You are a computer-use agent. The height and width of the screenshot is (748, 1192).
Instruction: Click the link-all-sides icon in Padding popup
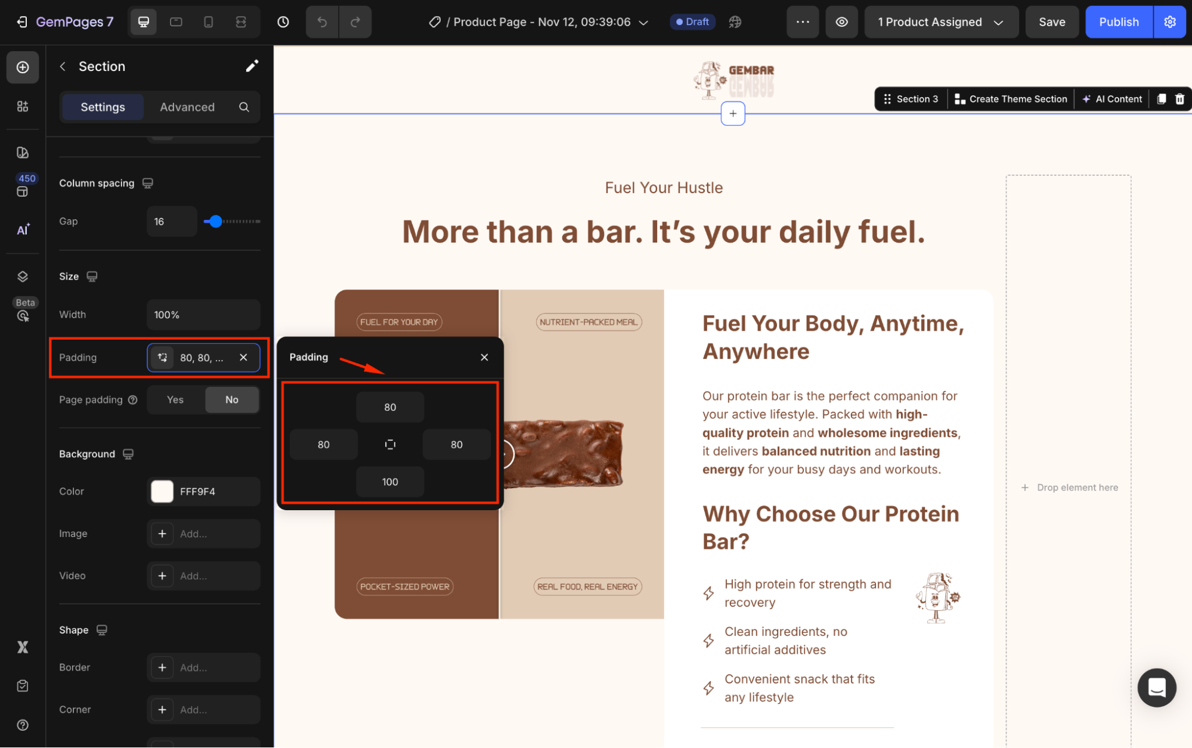390,445
